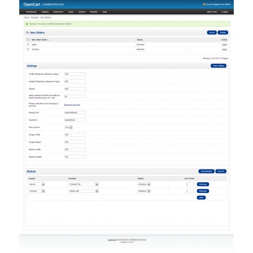
Task: Click the green success check icon
Action: point(27,24)
